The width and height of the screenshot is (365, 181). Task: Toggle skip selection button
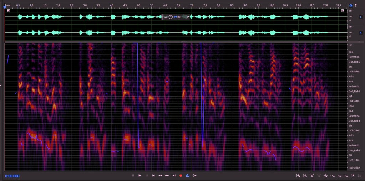point(194,175)
